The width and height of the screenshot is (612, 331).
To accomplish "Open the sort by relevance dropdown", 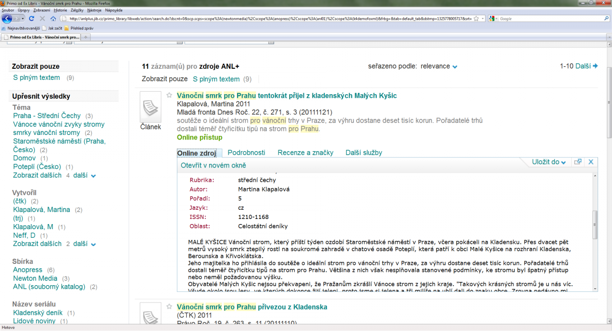I will 454,67.
